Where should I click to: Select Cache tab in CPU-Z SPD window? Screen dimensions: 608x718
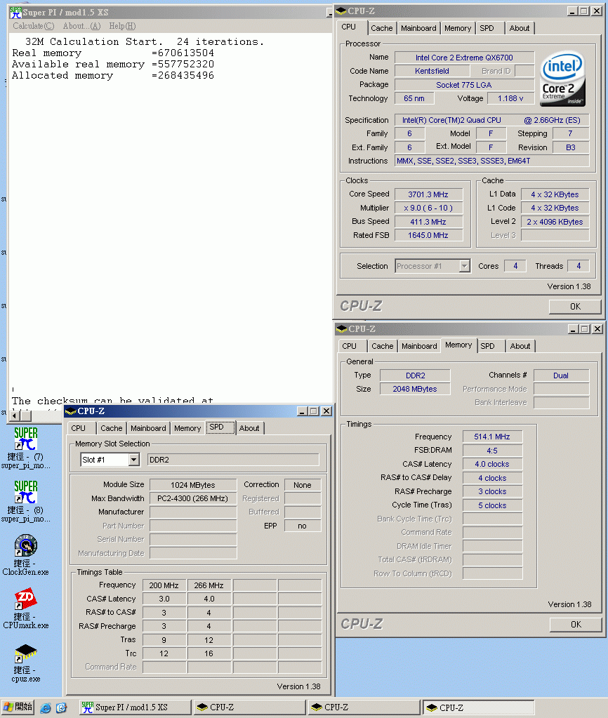[112, 428]
